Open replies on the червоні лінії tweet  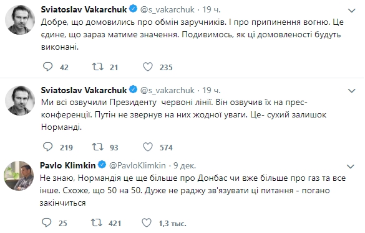(x=48, y=147)
